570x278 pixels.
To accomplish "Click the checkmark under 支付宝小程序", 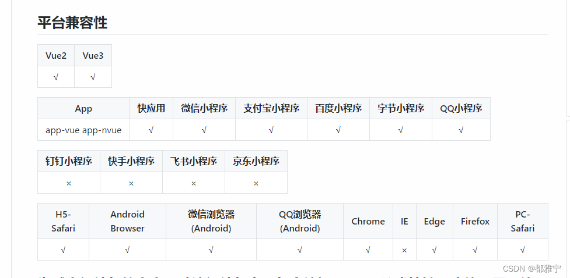I will (271, 130).
